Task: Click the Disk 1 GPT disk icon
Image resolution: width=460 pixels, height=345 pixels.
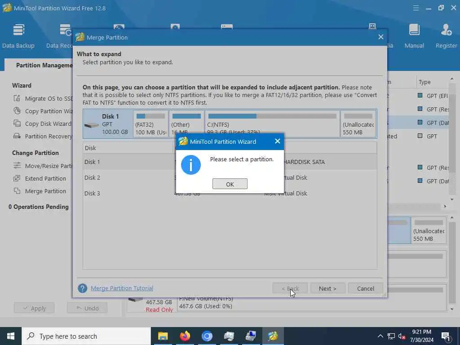Action: 91,125
